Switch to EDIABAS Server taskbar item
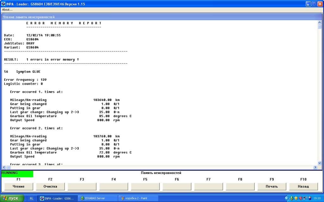Viewport: 324px width, 202px height. [x=98, y=198]
